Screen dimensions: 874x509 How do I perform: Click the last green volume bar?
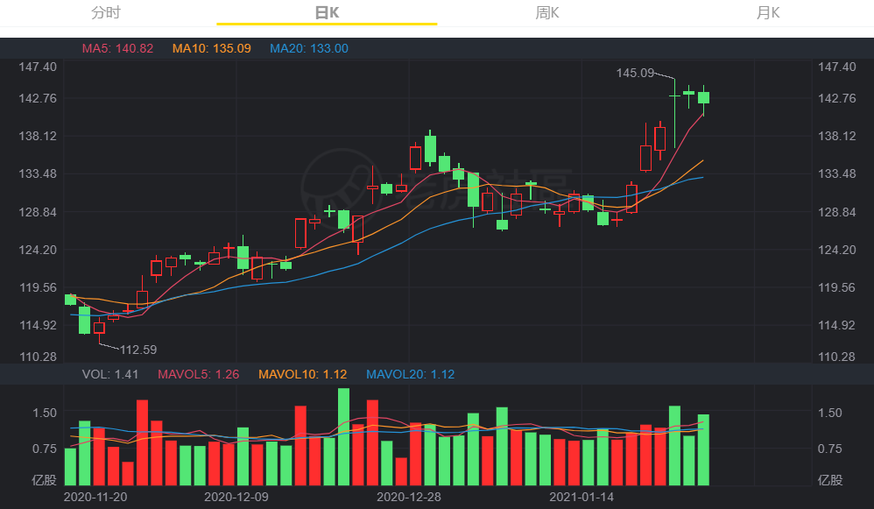[x=703, y=450]
